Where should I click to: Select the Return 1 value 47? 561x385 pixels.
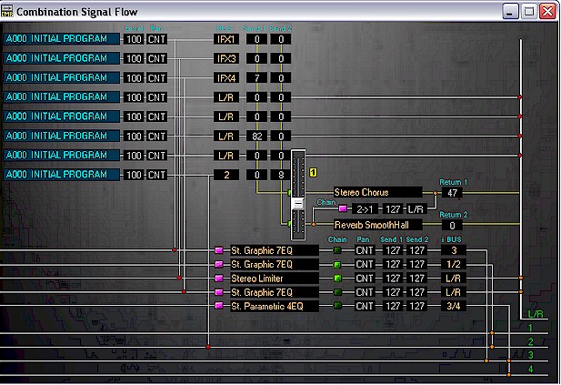(451, 194)
